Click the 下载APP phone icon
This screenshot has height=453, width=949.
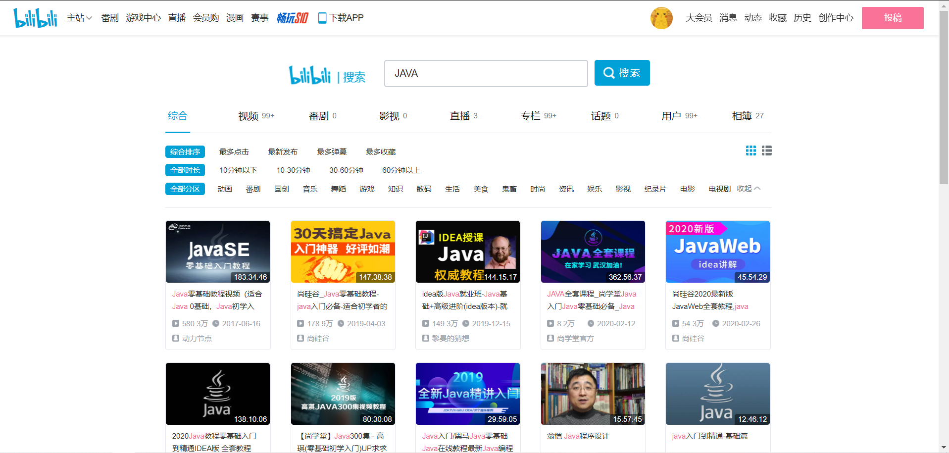tap(323, 17)
